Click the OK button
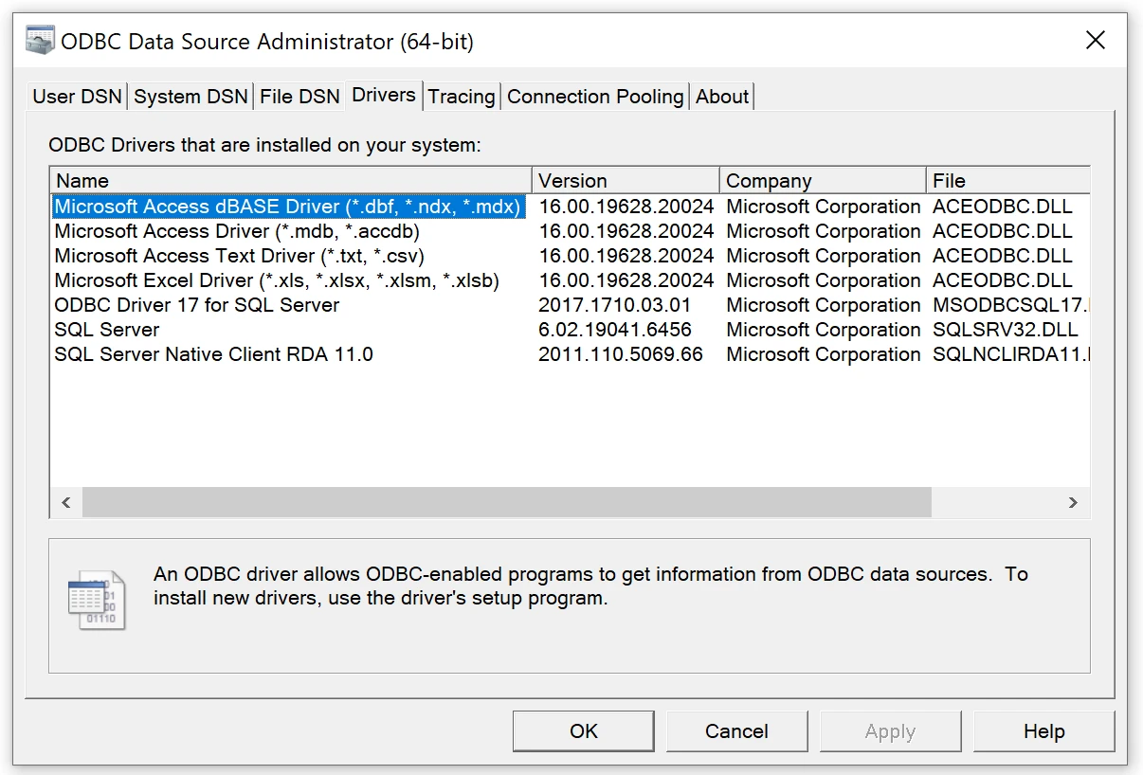 [584, 731]
